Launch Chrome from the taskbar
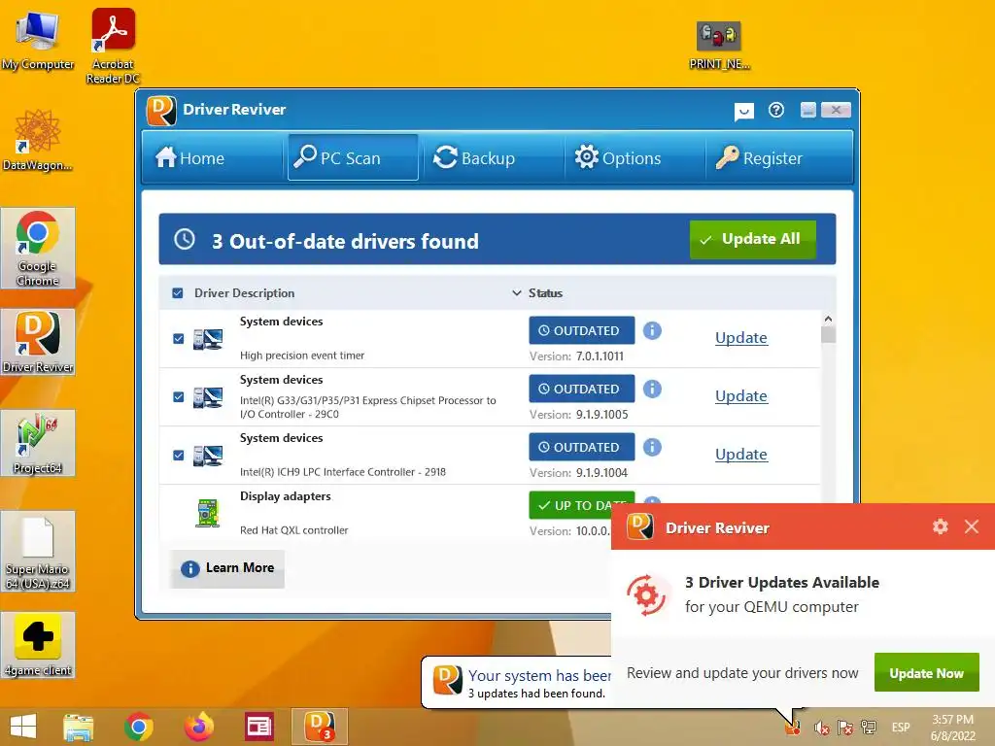995x746 pixels. (138, 727)
